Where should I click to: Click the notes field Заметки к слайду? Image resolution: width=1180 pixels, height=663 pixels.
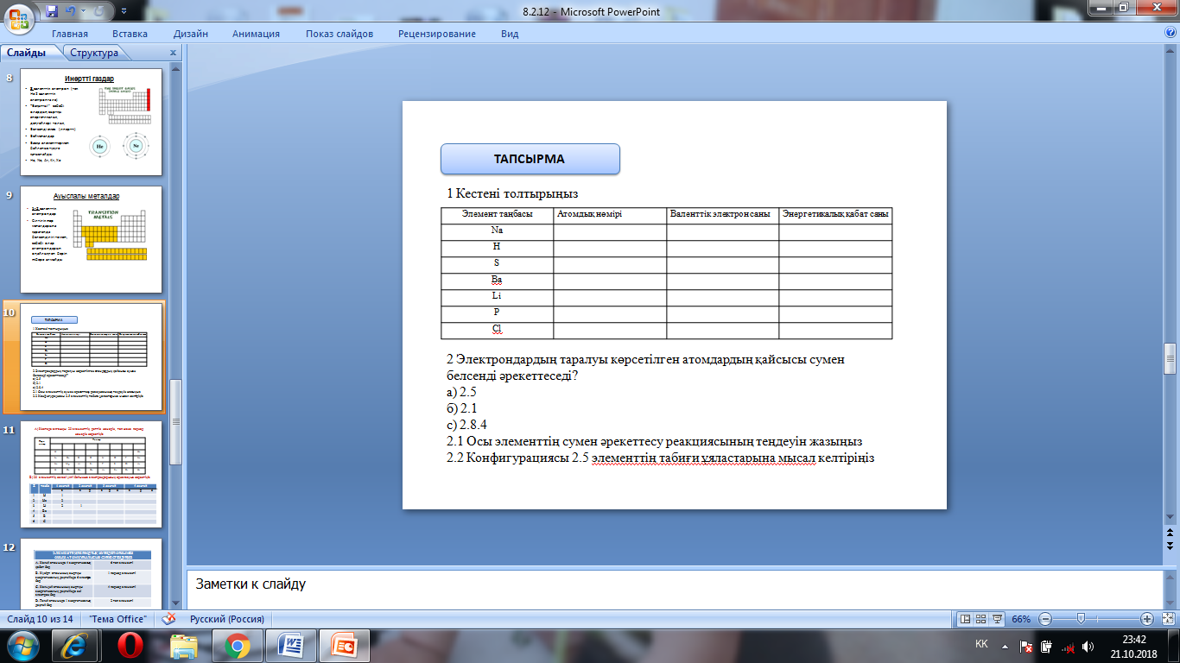click(x=674, y=590)
